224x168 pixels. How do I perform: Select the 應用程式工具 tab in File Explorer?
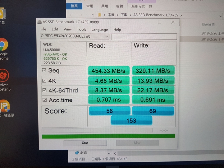pos(142,6)
